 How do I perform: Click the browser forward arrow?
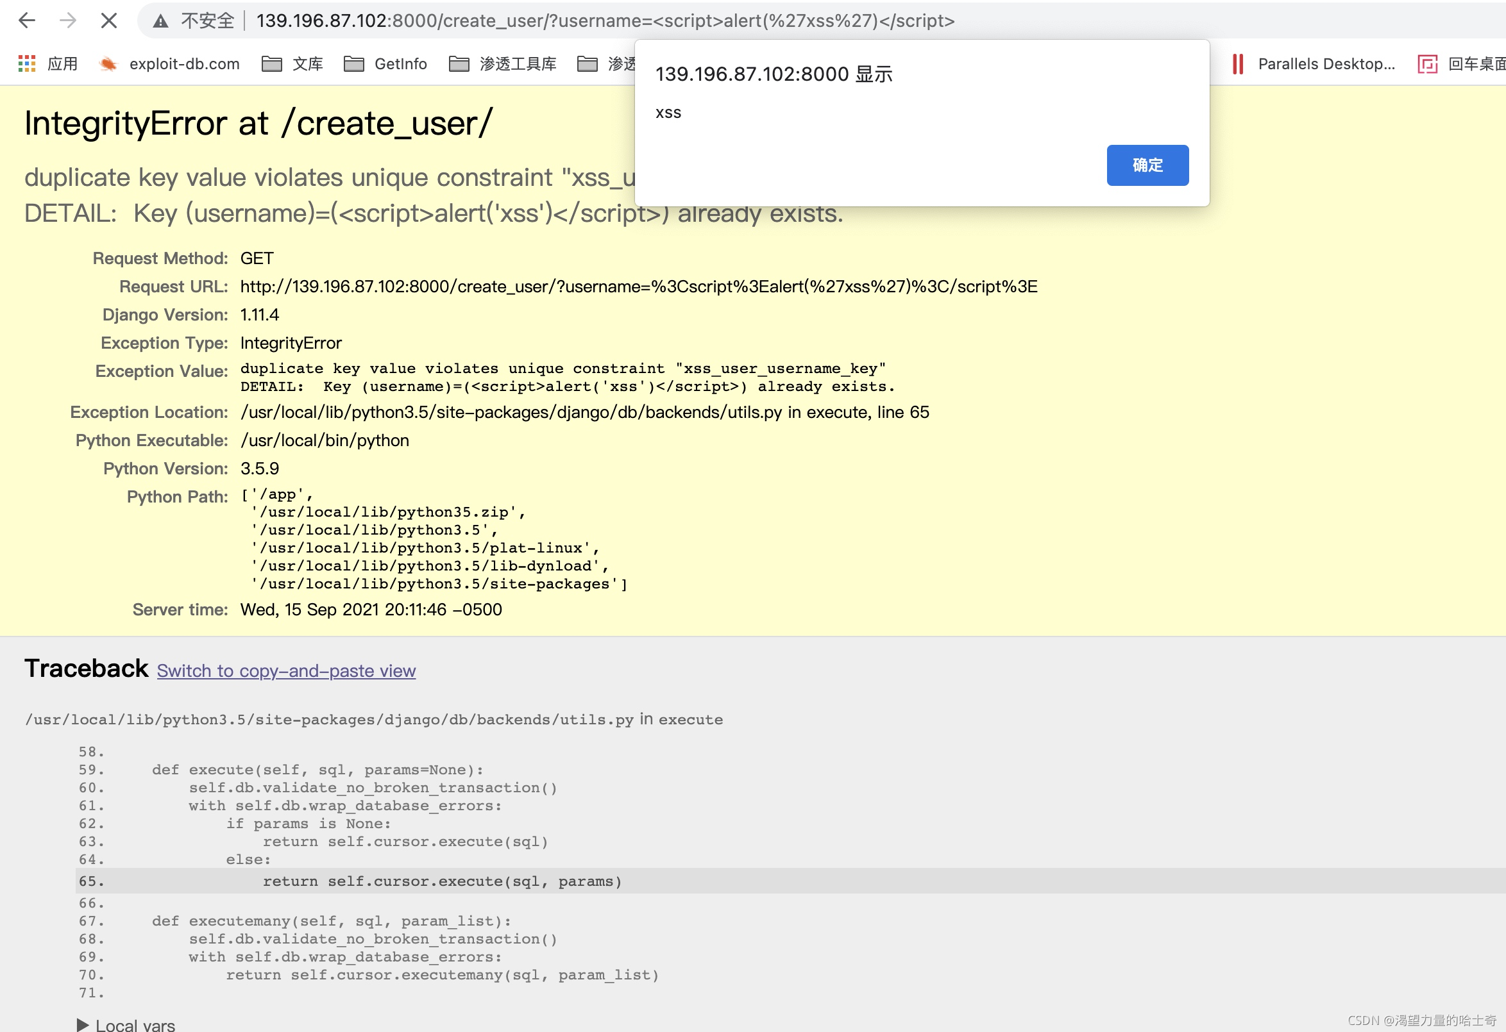[68, 21]
